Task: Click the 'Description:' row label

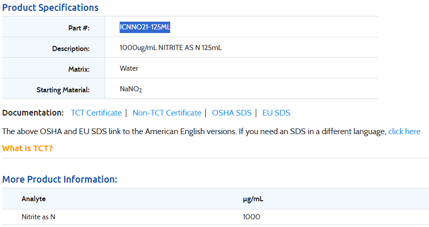Action: [x=71, y=48]
